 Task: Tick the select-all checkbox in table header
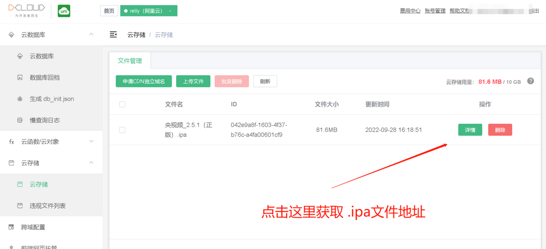(122, 104)
